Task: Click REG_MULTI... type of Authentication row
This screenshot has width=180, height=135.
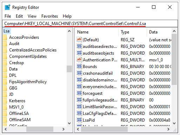Action: tap(133, 60)
